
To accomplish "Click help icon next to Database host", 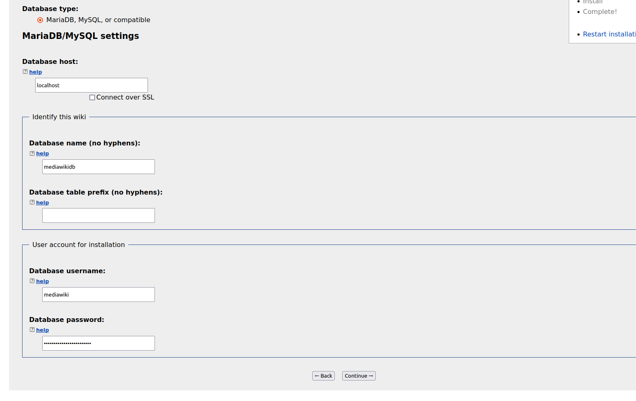I will pyautogui.click(x=25, y=72).
